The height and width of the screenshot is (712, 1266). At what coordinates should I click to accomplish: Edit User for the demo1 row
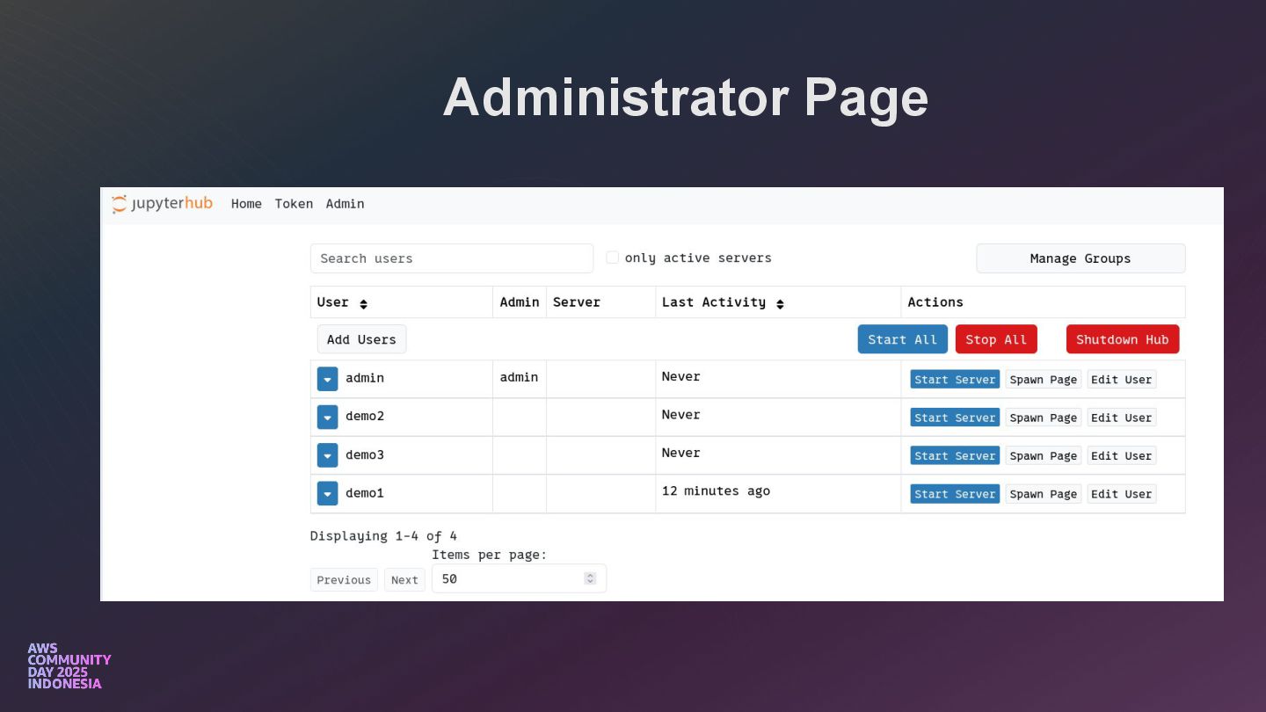tap(1122, 494)
